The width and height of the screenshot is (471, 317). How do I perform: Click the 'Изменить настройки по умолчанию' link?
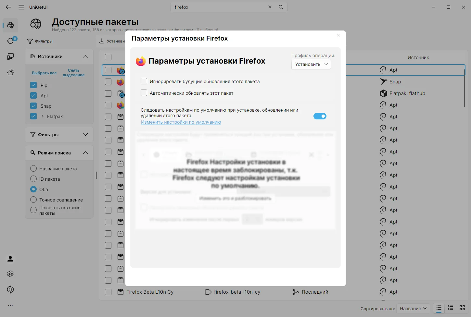[x=181, y=122]
